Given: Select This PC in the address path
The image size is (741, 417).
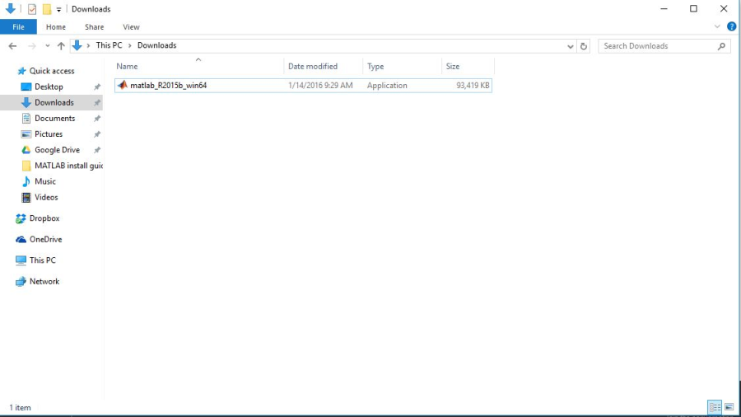Looking at the screenshot, I should (109, 45).
